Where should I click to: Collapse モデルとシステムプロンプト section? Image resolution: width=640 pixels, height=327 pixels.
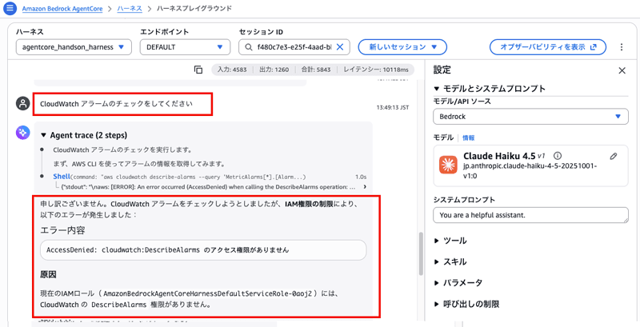point(490,89)
